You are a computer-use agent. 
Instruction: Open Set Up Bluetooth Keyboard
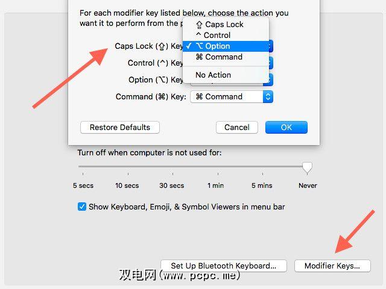pyautogui.click(x=224, y=266)
